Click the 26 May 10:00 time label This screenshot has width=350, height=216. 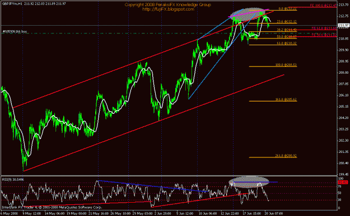point(121,214)
